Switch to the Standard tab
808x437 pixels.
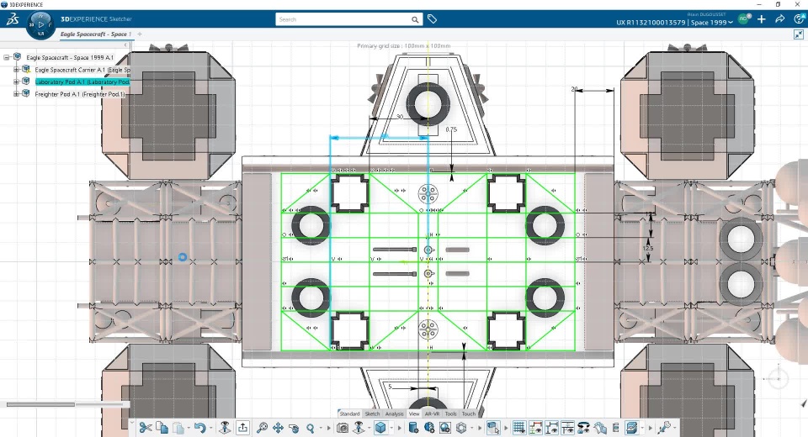[349, 413]
